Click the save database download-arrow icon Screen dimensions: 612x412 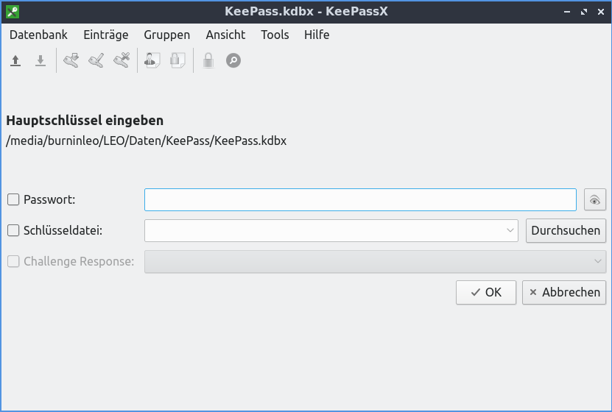[x=41, y=60]
